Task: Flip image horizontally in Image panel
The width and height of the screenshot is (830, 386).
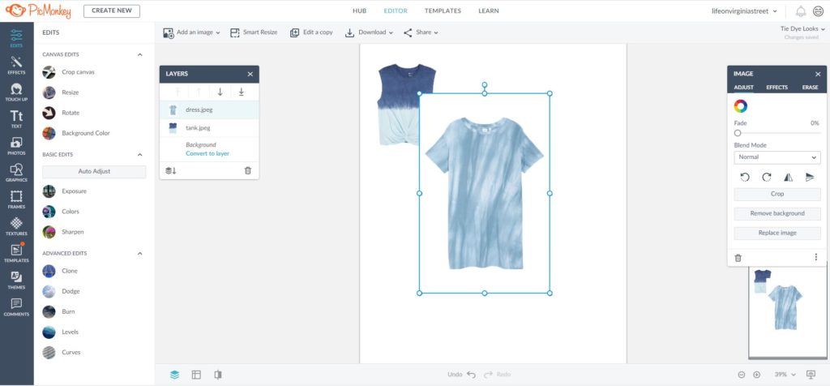Action: tap(788, 177)
